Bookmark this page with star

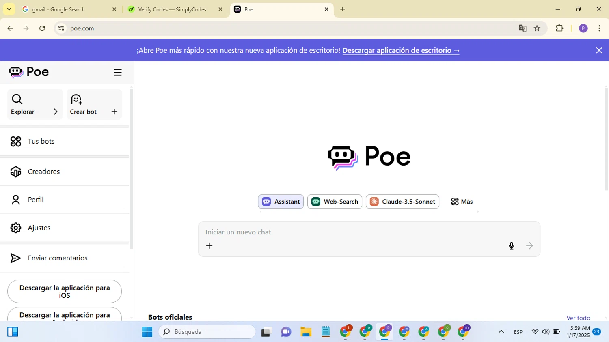[537, 28]
